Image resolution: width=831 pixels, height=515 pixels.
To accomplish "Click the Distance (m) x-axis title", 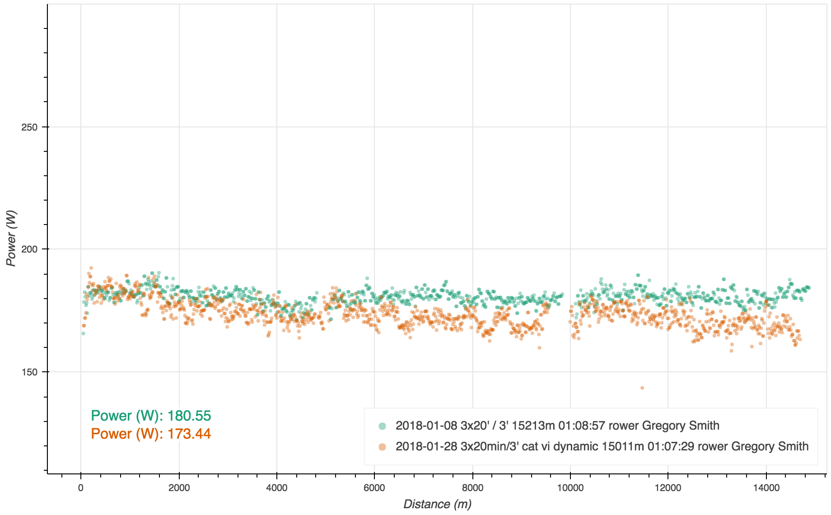I will point(437,504).
